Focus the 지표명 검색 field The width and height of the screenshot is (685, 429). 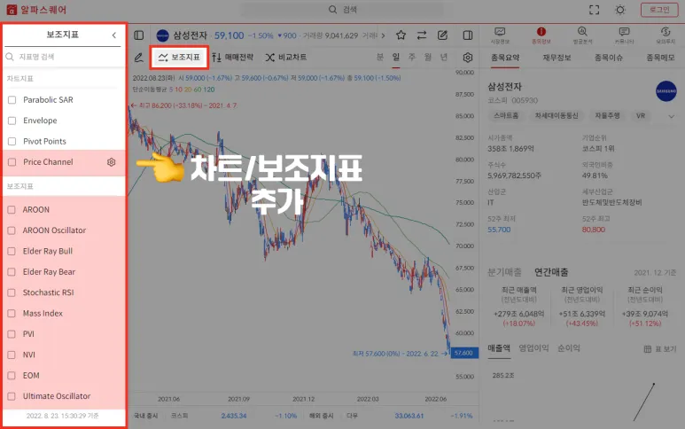pos(64,57)
